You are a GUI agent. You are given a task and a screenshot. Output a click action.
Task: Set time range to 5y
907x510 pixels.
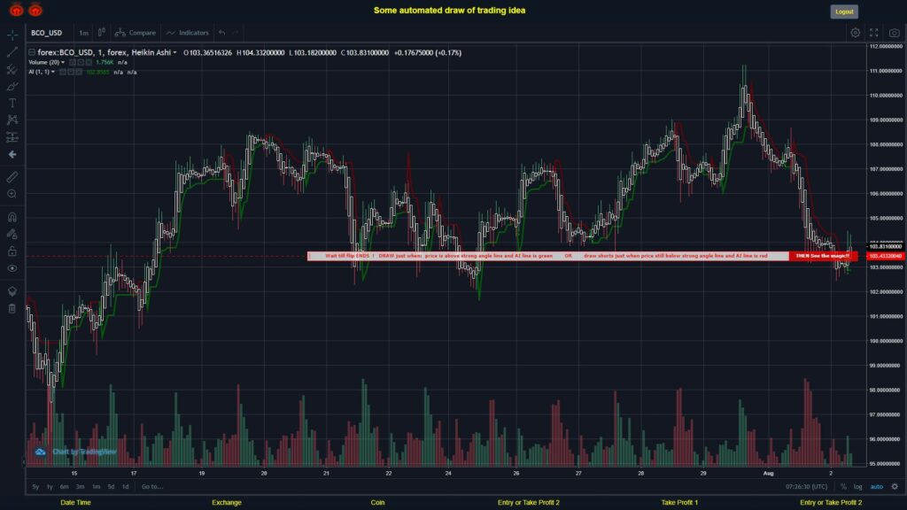(x=35, y=487)
